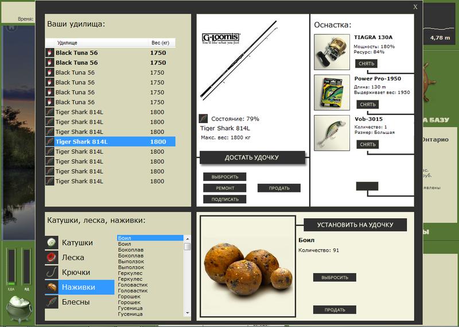Click ПРОДАТЬ button below the Боил details

[x=334, y=310]
